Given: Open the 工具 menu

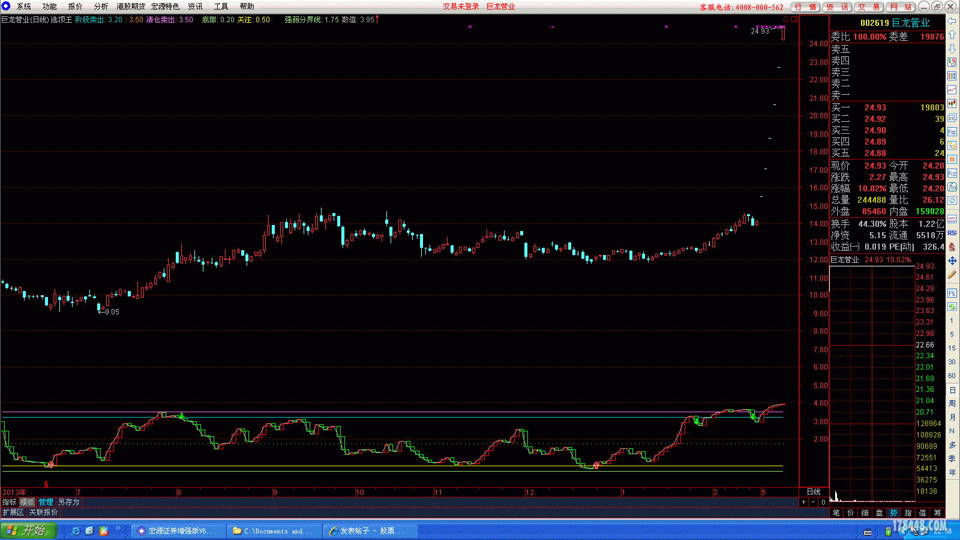Looking at the screenshot, I should click(221, 7).
